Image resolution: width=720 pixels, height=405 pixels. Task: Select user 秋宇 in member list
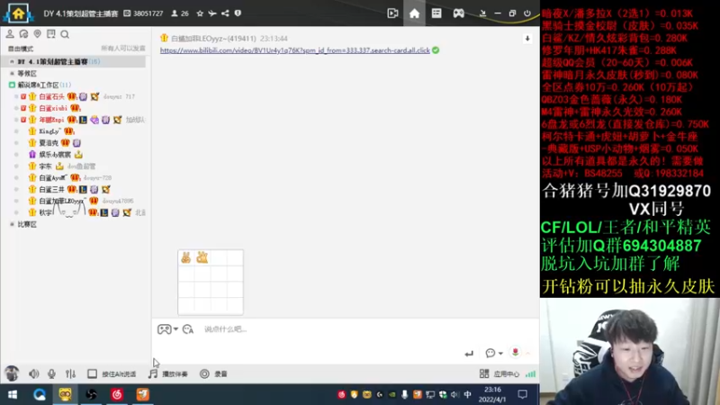pos(45,212)
